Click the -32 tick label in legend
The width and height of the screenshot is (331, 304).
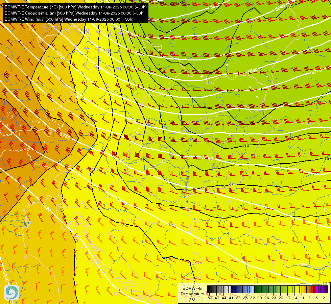coord(252,298)
